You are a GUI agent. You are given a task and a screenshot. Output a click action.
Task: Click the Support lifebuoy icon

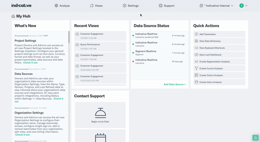tap(161, 6)
